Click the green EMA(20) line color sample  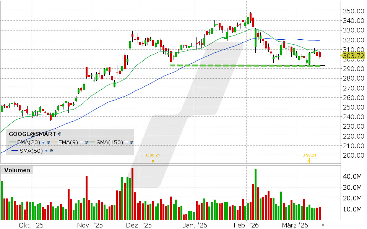[x=12, y=142]
